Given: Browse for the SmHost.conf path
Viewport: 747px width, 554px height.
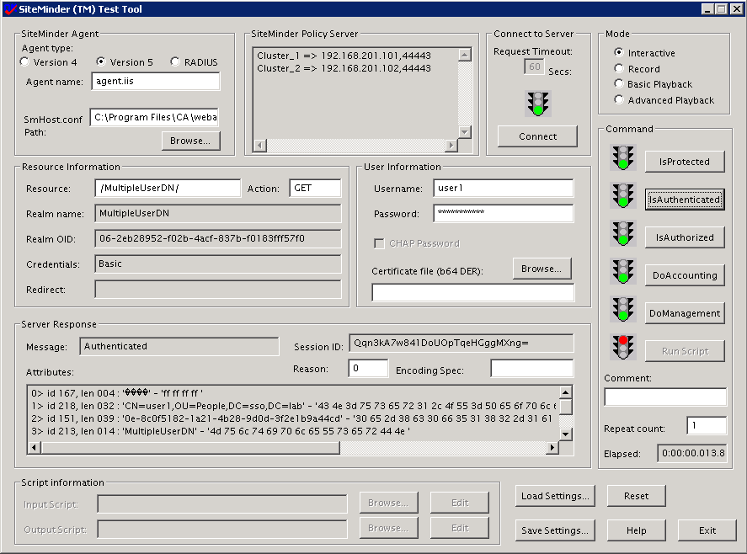Looking at the screenshot, I should point(190,141).
